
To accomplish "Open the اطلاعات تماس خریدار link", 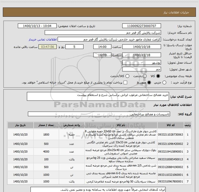I will pos(43,39).
